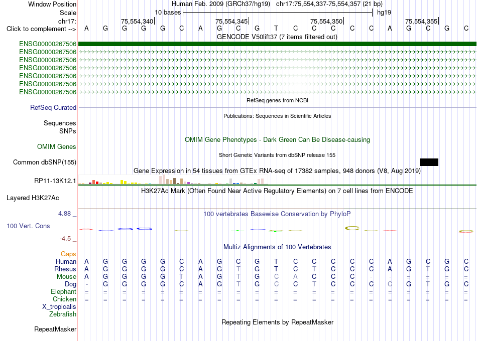Click the 75,554,345 ruler position

(x=231, y=21)
